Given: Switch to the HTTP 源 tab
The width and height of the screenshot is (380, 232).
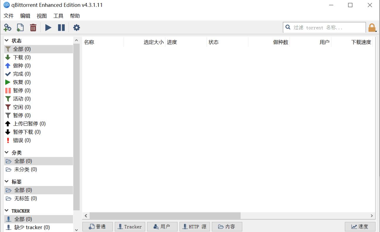Looking at the screenshot, I should [x=195, y=227].
